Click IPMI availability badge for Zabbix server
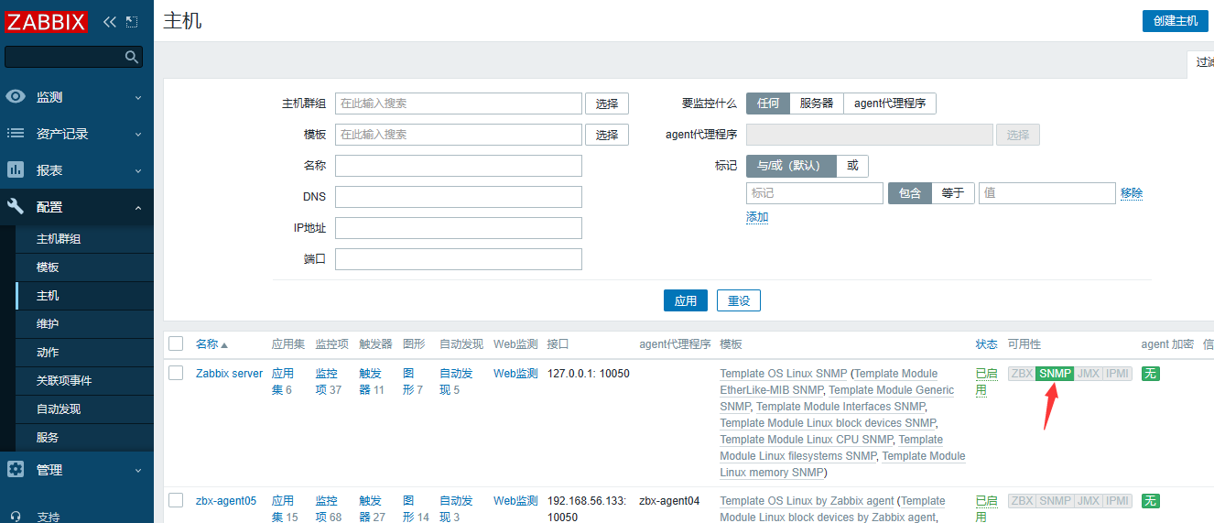 click(1118, 374)
